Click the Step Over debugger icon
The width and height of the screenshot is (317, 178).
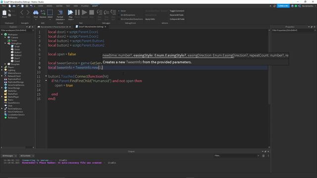(106, 12)
